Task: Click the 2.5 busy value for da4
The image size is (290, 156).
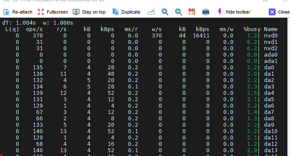Action: [252, 93]
